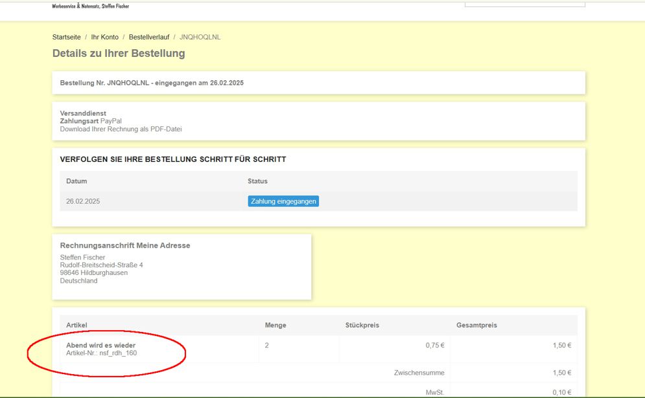
Task: Click the Startseite breadcrumb link
Action: (66, 38)
